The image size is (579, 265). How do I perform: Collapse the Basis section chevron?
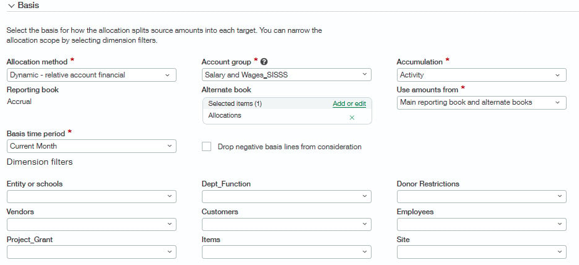point(11,6)
